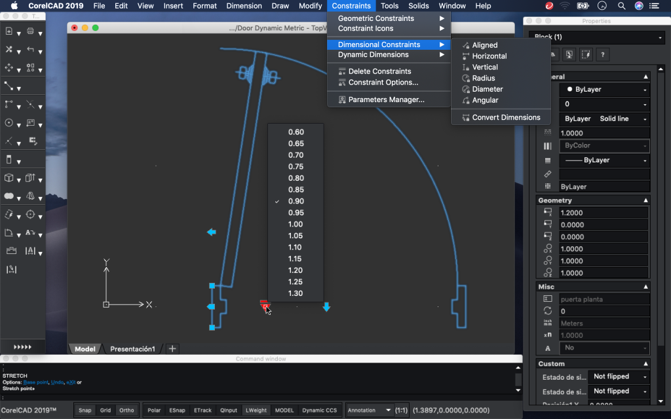The height and width of the screenshot is (419, 671).
Task: Click the Position X 1.2000 field in Geometry
Action: (604, 213)
